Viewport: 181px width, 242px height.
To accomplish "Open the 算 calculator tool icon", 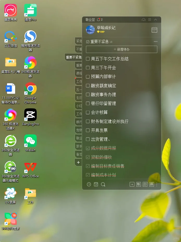I will point(152,184).
